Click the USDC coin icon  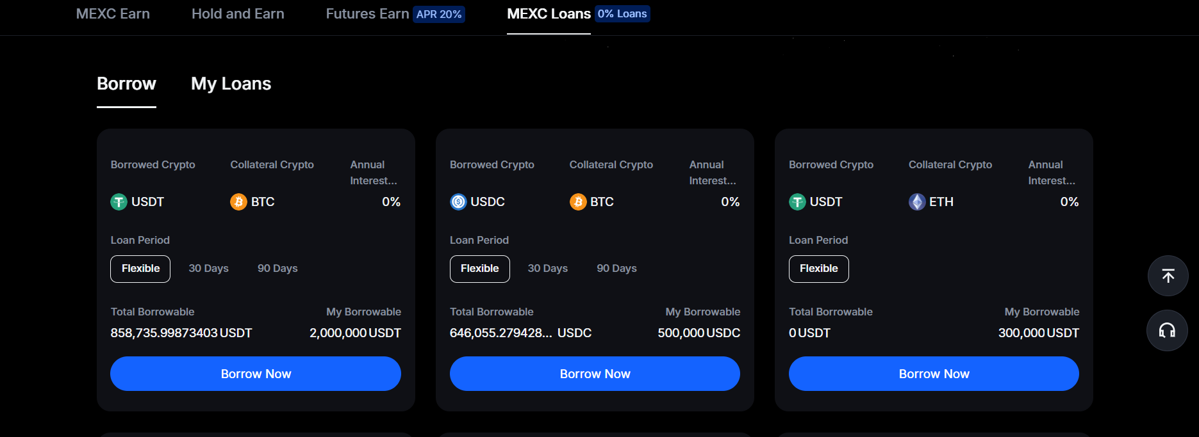458,202
